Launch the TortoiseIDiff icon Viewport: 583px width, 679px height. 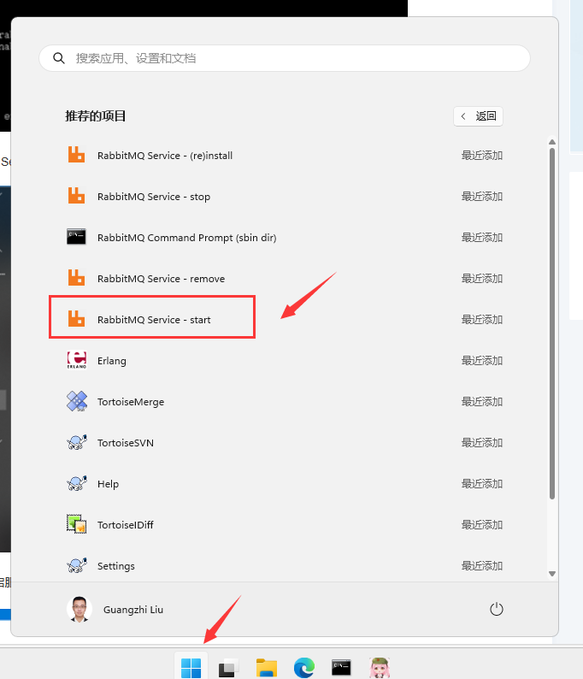pos(77,524)
